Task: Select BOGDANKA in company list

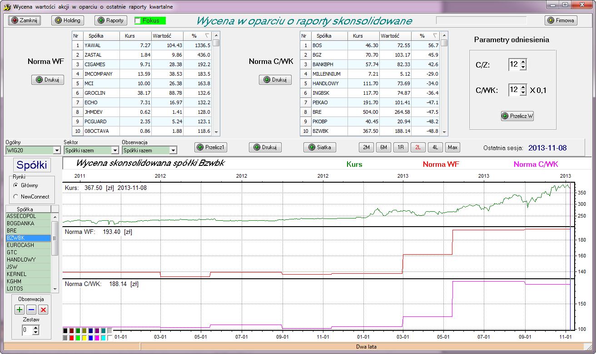Action: click(28, 223)
